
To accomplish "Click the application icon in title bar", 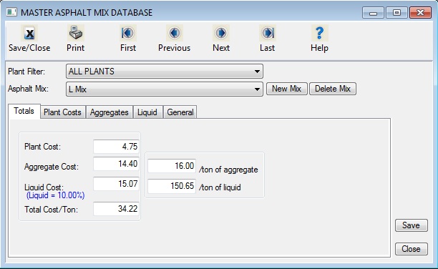I will [11, 12].
